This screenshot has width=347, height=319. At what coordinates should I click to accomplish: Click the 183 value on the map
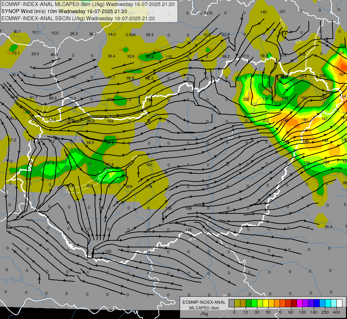73,77
